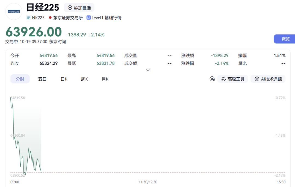Switch to the 月K chart tab

point(105,79)
